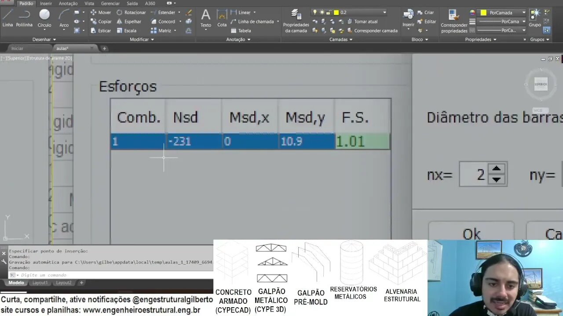This screenshot has width=563, height=316.
Task: Select the Polilinha tool
Action: tap(24, 18)
